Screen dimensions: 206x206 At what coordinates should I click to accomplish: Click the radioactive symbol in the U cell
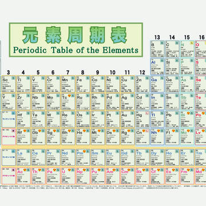point(69,170)
